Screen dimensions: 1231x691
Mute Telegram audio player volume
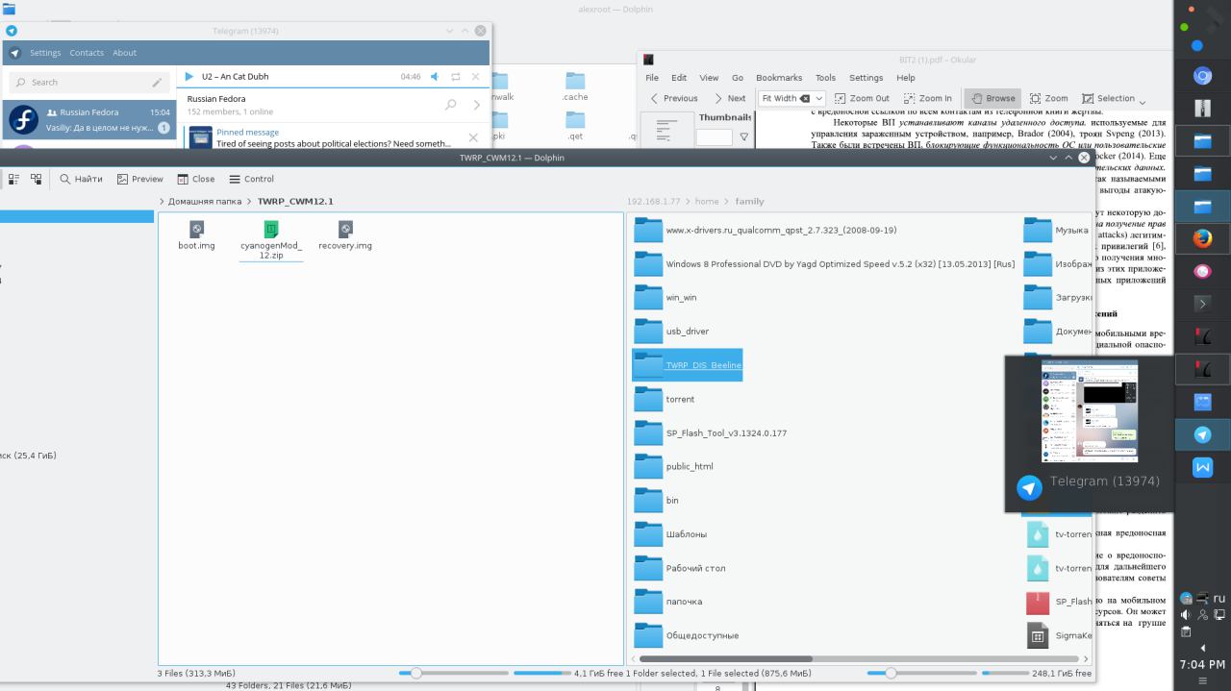[x=435, y=76]
